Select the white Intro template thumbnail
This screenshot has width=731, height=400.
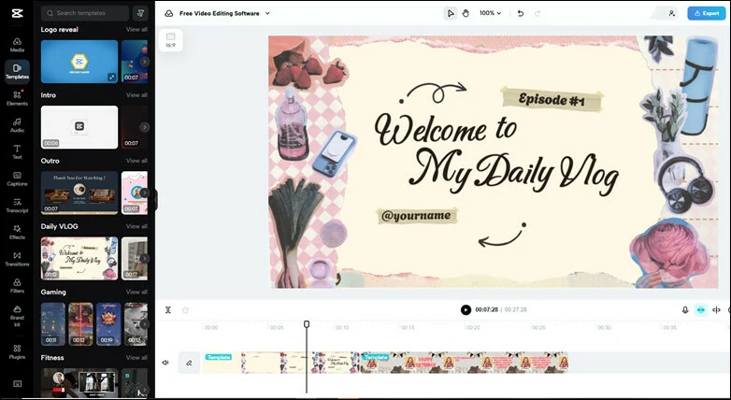[x=79, y=127]
